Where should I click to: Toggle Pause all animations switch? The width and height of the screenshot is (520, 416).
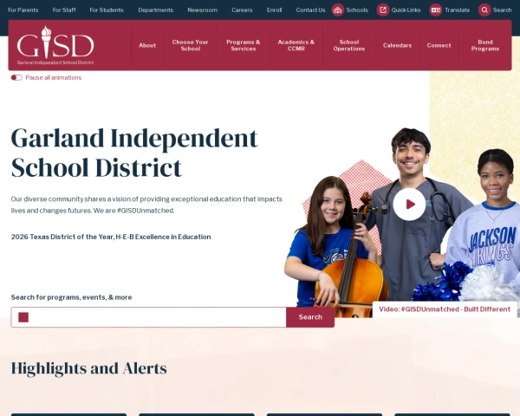[16, 78]
